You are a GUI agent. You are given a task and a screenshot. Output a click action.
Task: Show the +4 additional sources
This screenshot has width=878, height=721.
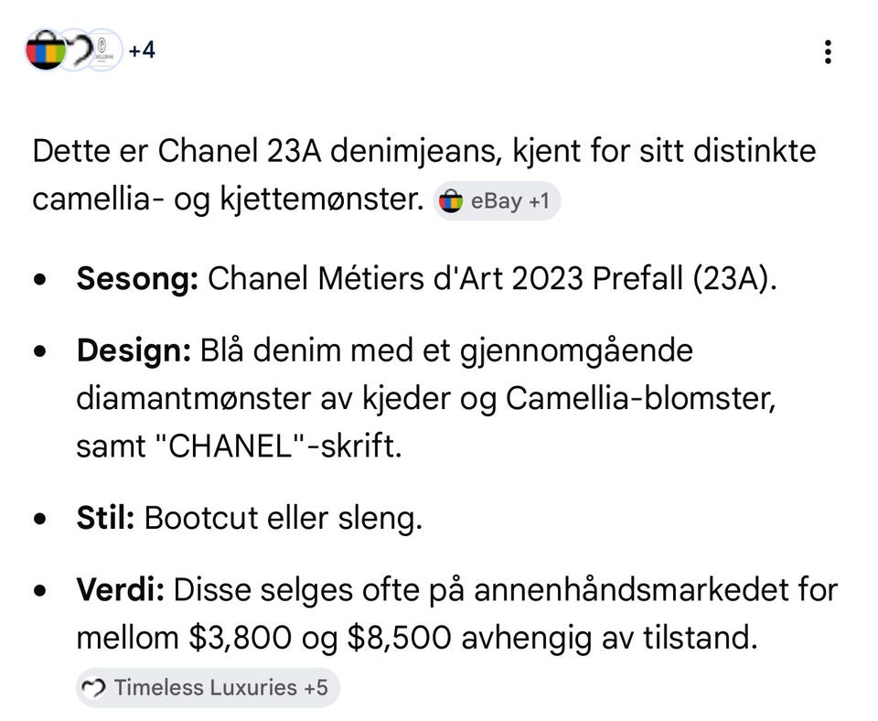point(142,50)
